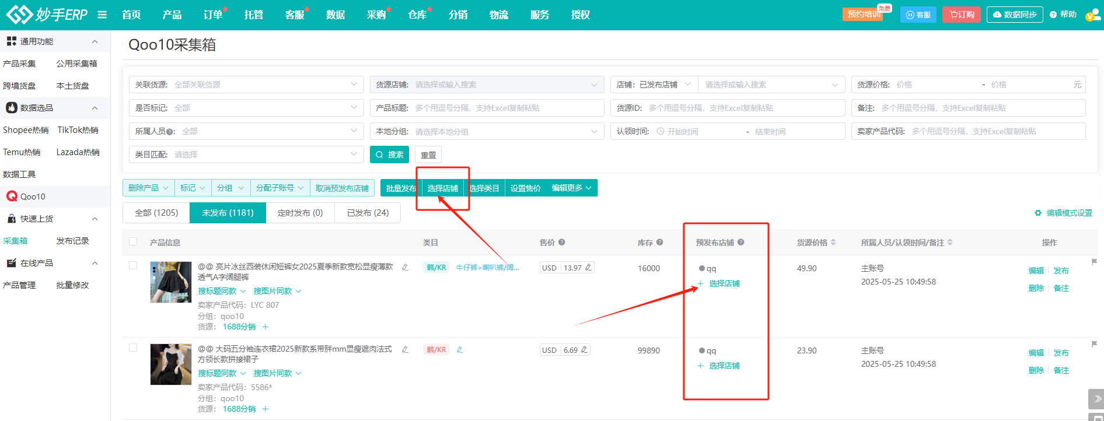
Task: Expand 搜标题同款 on the first product
Action: [x=222, y=291]
